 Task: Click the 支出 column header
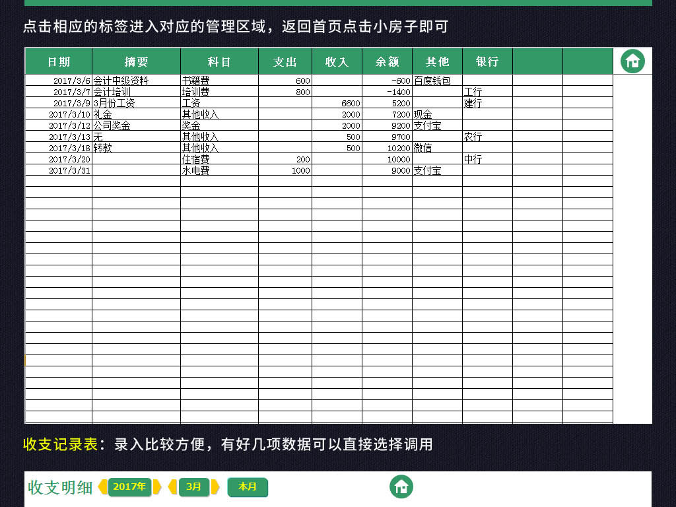tap(285, 61)
